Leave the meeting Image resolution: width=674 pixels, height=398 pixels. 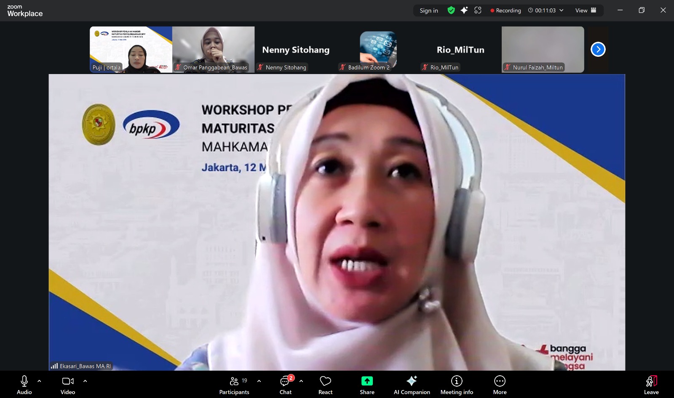click(x=651, y=385)
